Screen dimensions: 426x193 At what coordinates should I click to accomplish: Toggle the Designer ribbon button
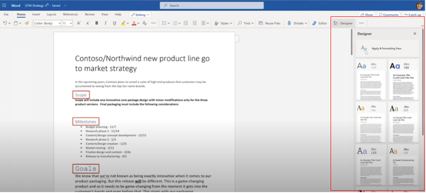pyautogui.click(x=343, y=23)
